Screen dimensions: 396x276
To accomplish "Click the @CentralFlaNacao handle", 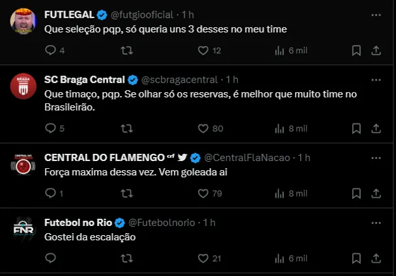I will 246,158.
